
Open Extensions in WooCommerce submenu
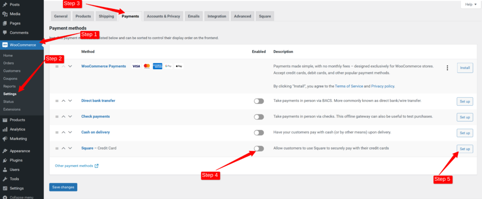[12, 109]
